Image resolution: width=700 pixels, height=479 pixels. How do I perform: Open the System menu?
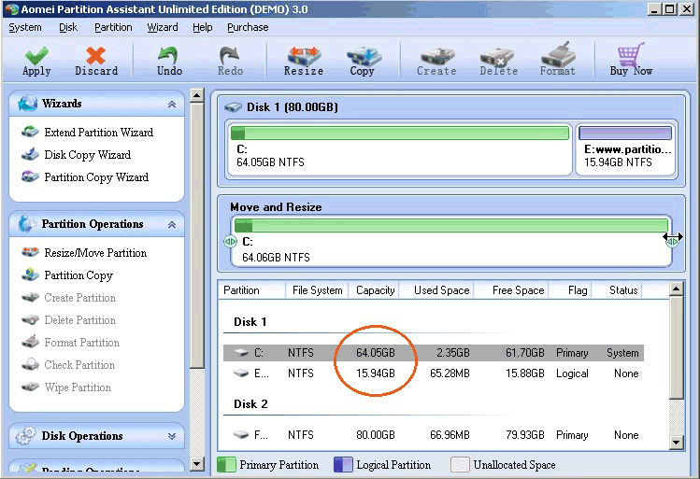[25, 27]
